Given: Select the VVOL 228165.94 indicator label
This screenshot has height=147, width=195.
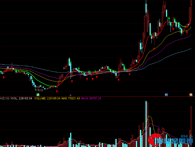Looking at the screenshot, I should (21, 99).
